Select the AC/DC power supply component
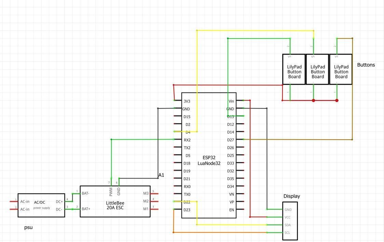 tap(41, 205)
